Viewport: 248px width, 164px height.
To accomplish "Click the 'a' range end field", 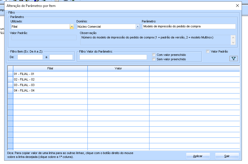I will [61, 57].
